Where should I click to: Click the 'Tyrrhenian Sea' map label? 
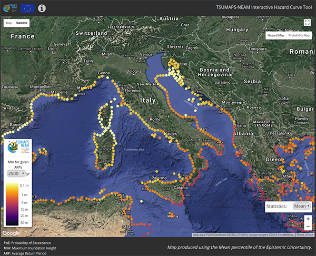(x=134, y=150)
